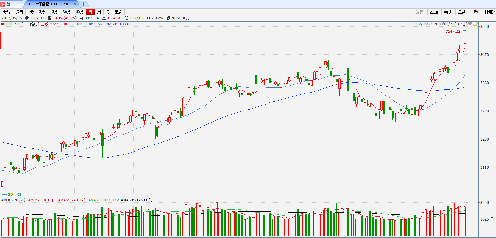Click the 1625亿 volume axis label
The width and height of the screenshot is (496, 238).
tap(487, 219)
